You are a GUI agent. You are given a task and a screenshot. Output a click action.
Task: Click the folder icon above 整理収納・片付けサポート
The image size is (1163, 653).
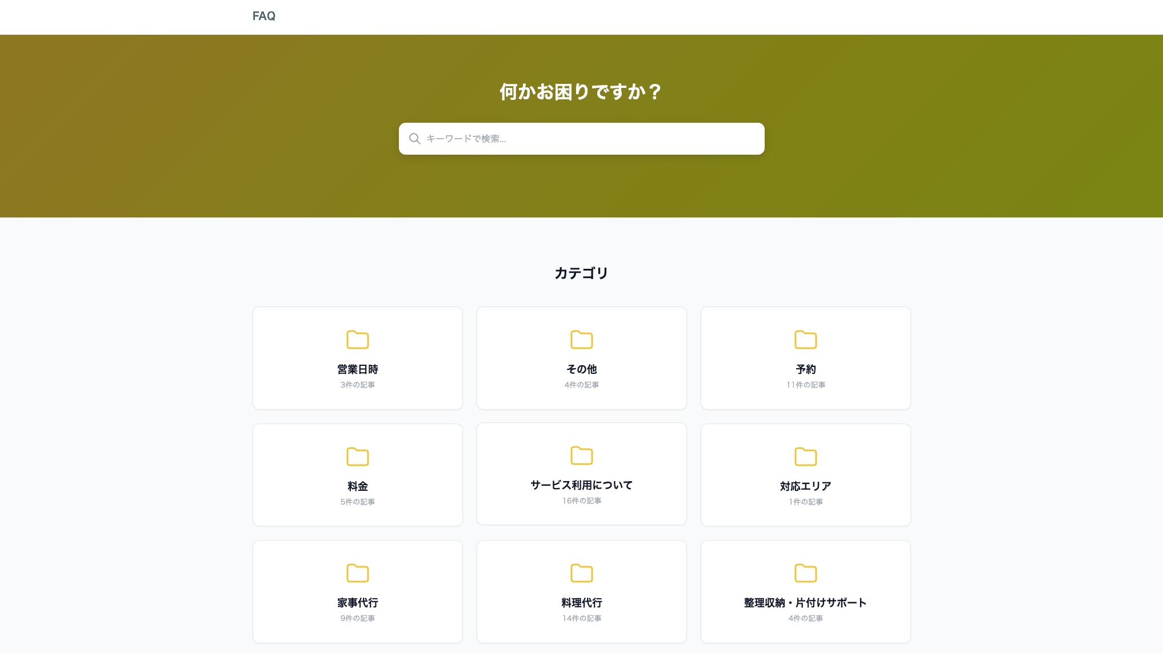point(805,573)
